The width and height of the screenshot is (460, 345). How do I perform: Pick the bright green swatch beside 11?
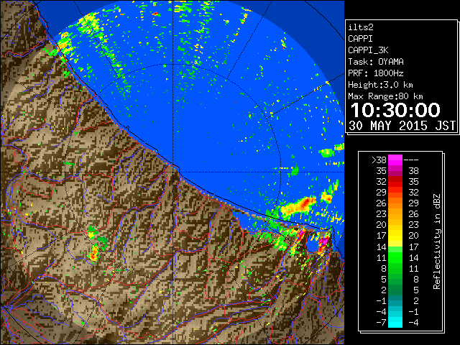point(395,257)
